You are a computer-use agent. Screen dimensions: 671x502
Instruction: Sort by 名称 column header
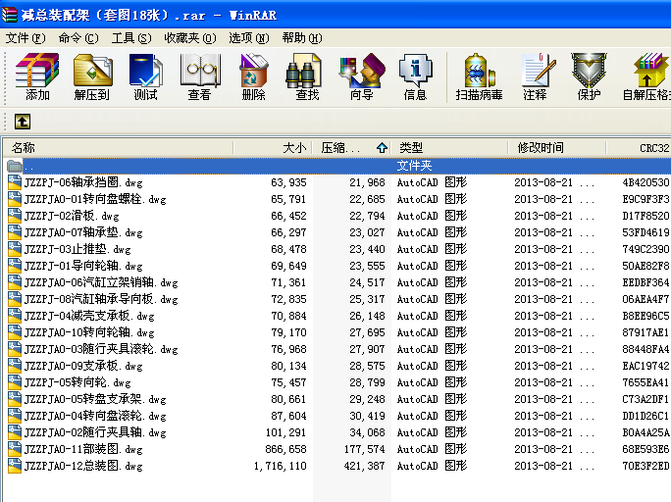tap(119, 148)
